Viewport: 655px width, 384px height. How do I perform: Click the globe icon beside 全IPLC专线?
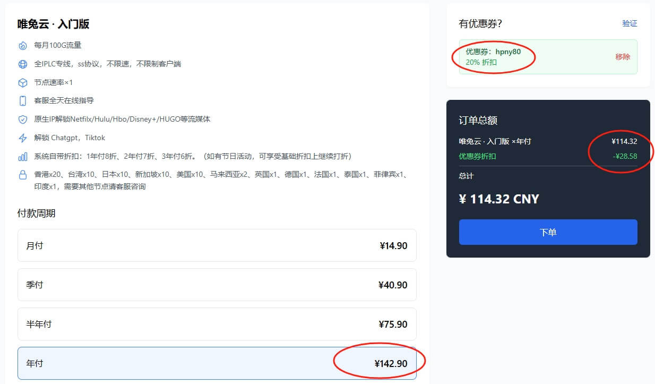pos(22,64)
